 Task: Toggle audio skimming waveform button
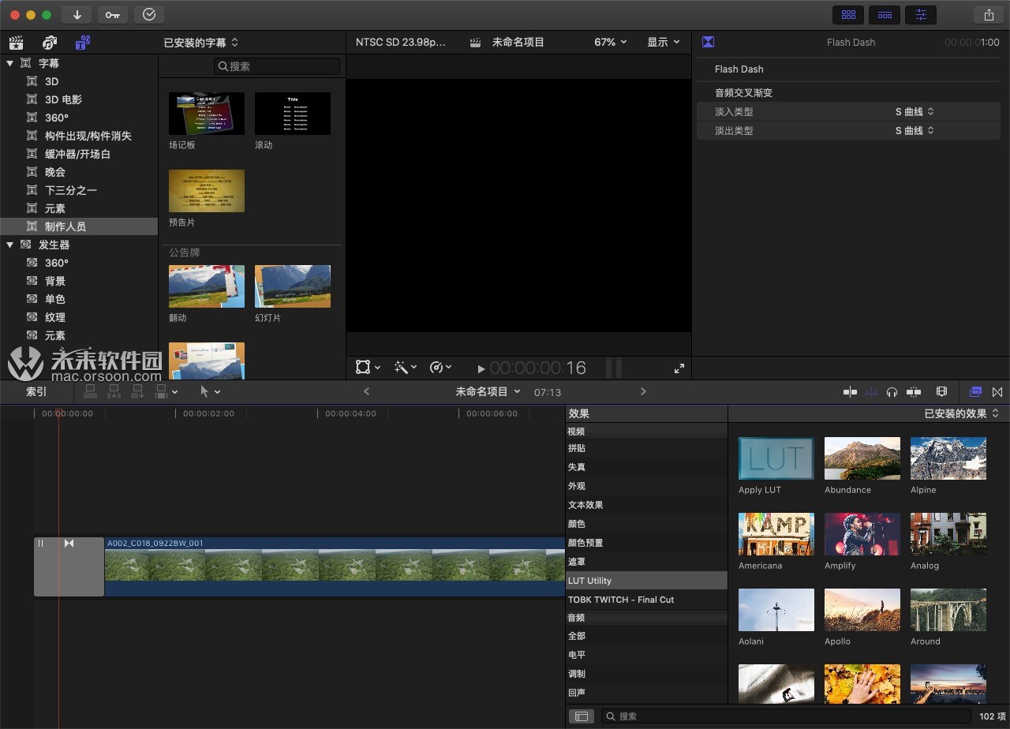872,391
